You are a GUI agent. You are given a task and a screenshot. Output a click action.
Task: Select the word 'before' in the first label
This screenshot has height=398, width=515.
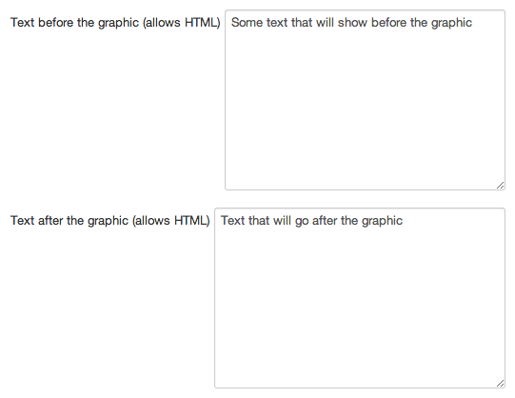click(55, 23)
